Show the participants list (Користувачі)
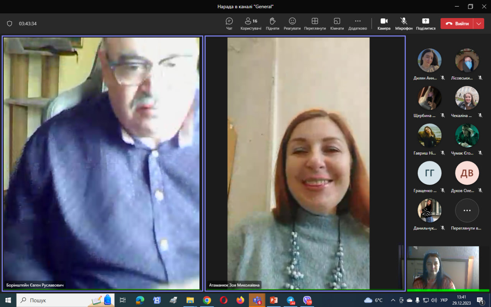The width and height of the screenshot is (491, 307). pos(251,23)
